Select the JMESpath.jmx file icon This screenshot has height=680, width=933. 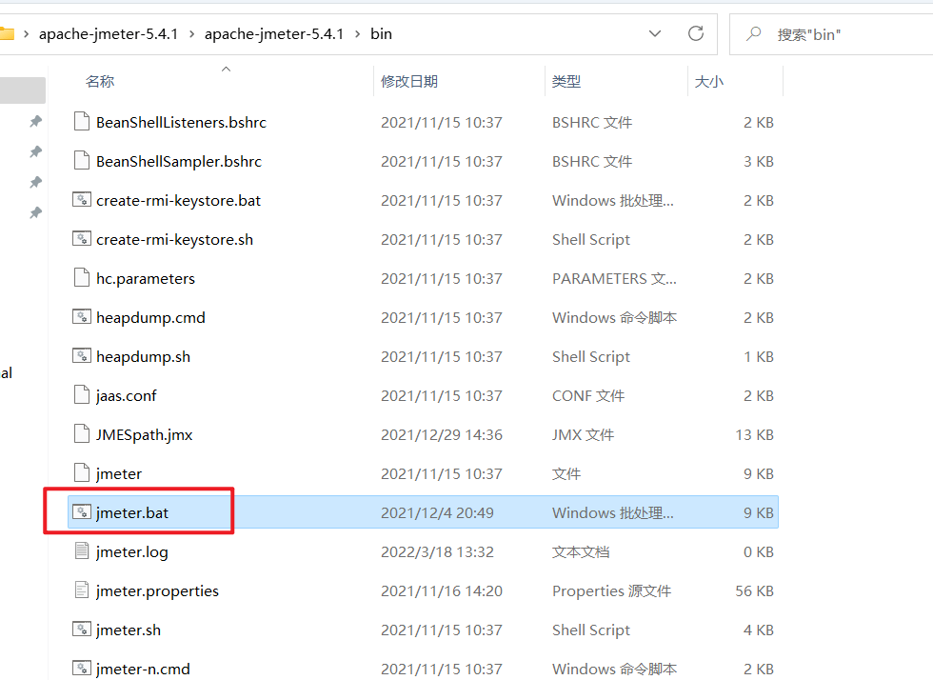pos(82,434)
